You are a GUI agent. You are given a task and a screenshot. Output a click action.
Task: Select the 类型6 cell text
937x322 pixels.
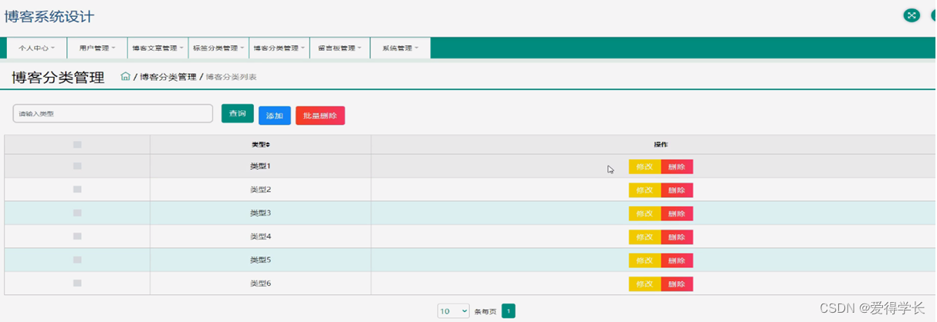click(261, 283)
